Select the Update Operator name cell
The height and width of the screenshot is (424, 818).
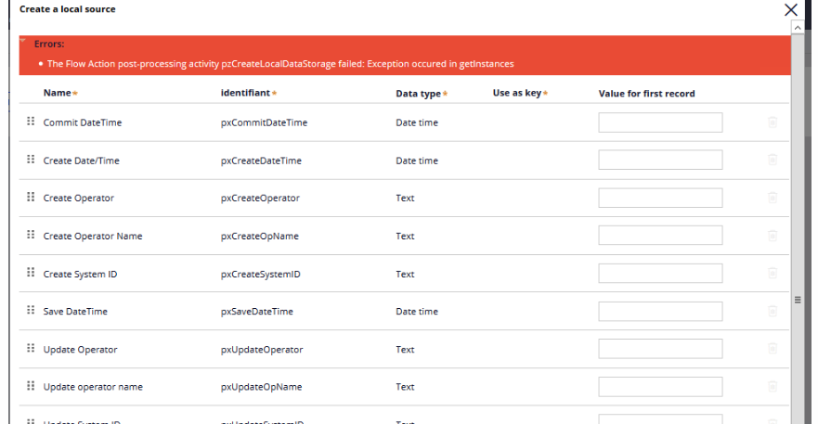coord(81,350)
